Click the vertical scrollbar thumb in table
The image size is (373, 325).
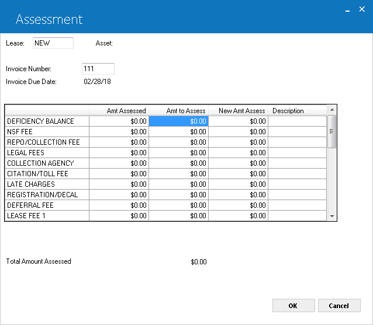coord(331,131)
